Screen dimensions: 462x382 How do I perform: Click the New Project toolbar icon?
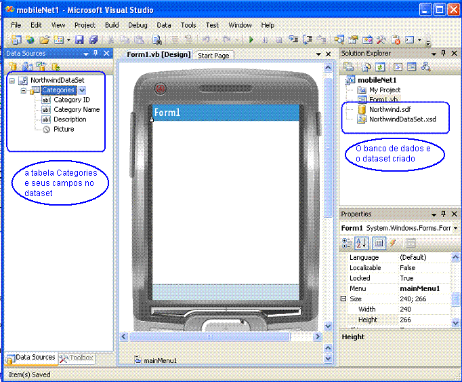tap(16, 39)
